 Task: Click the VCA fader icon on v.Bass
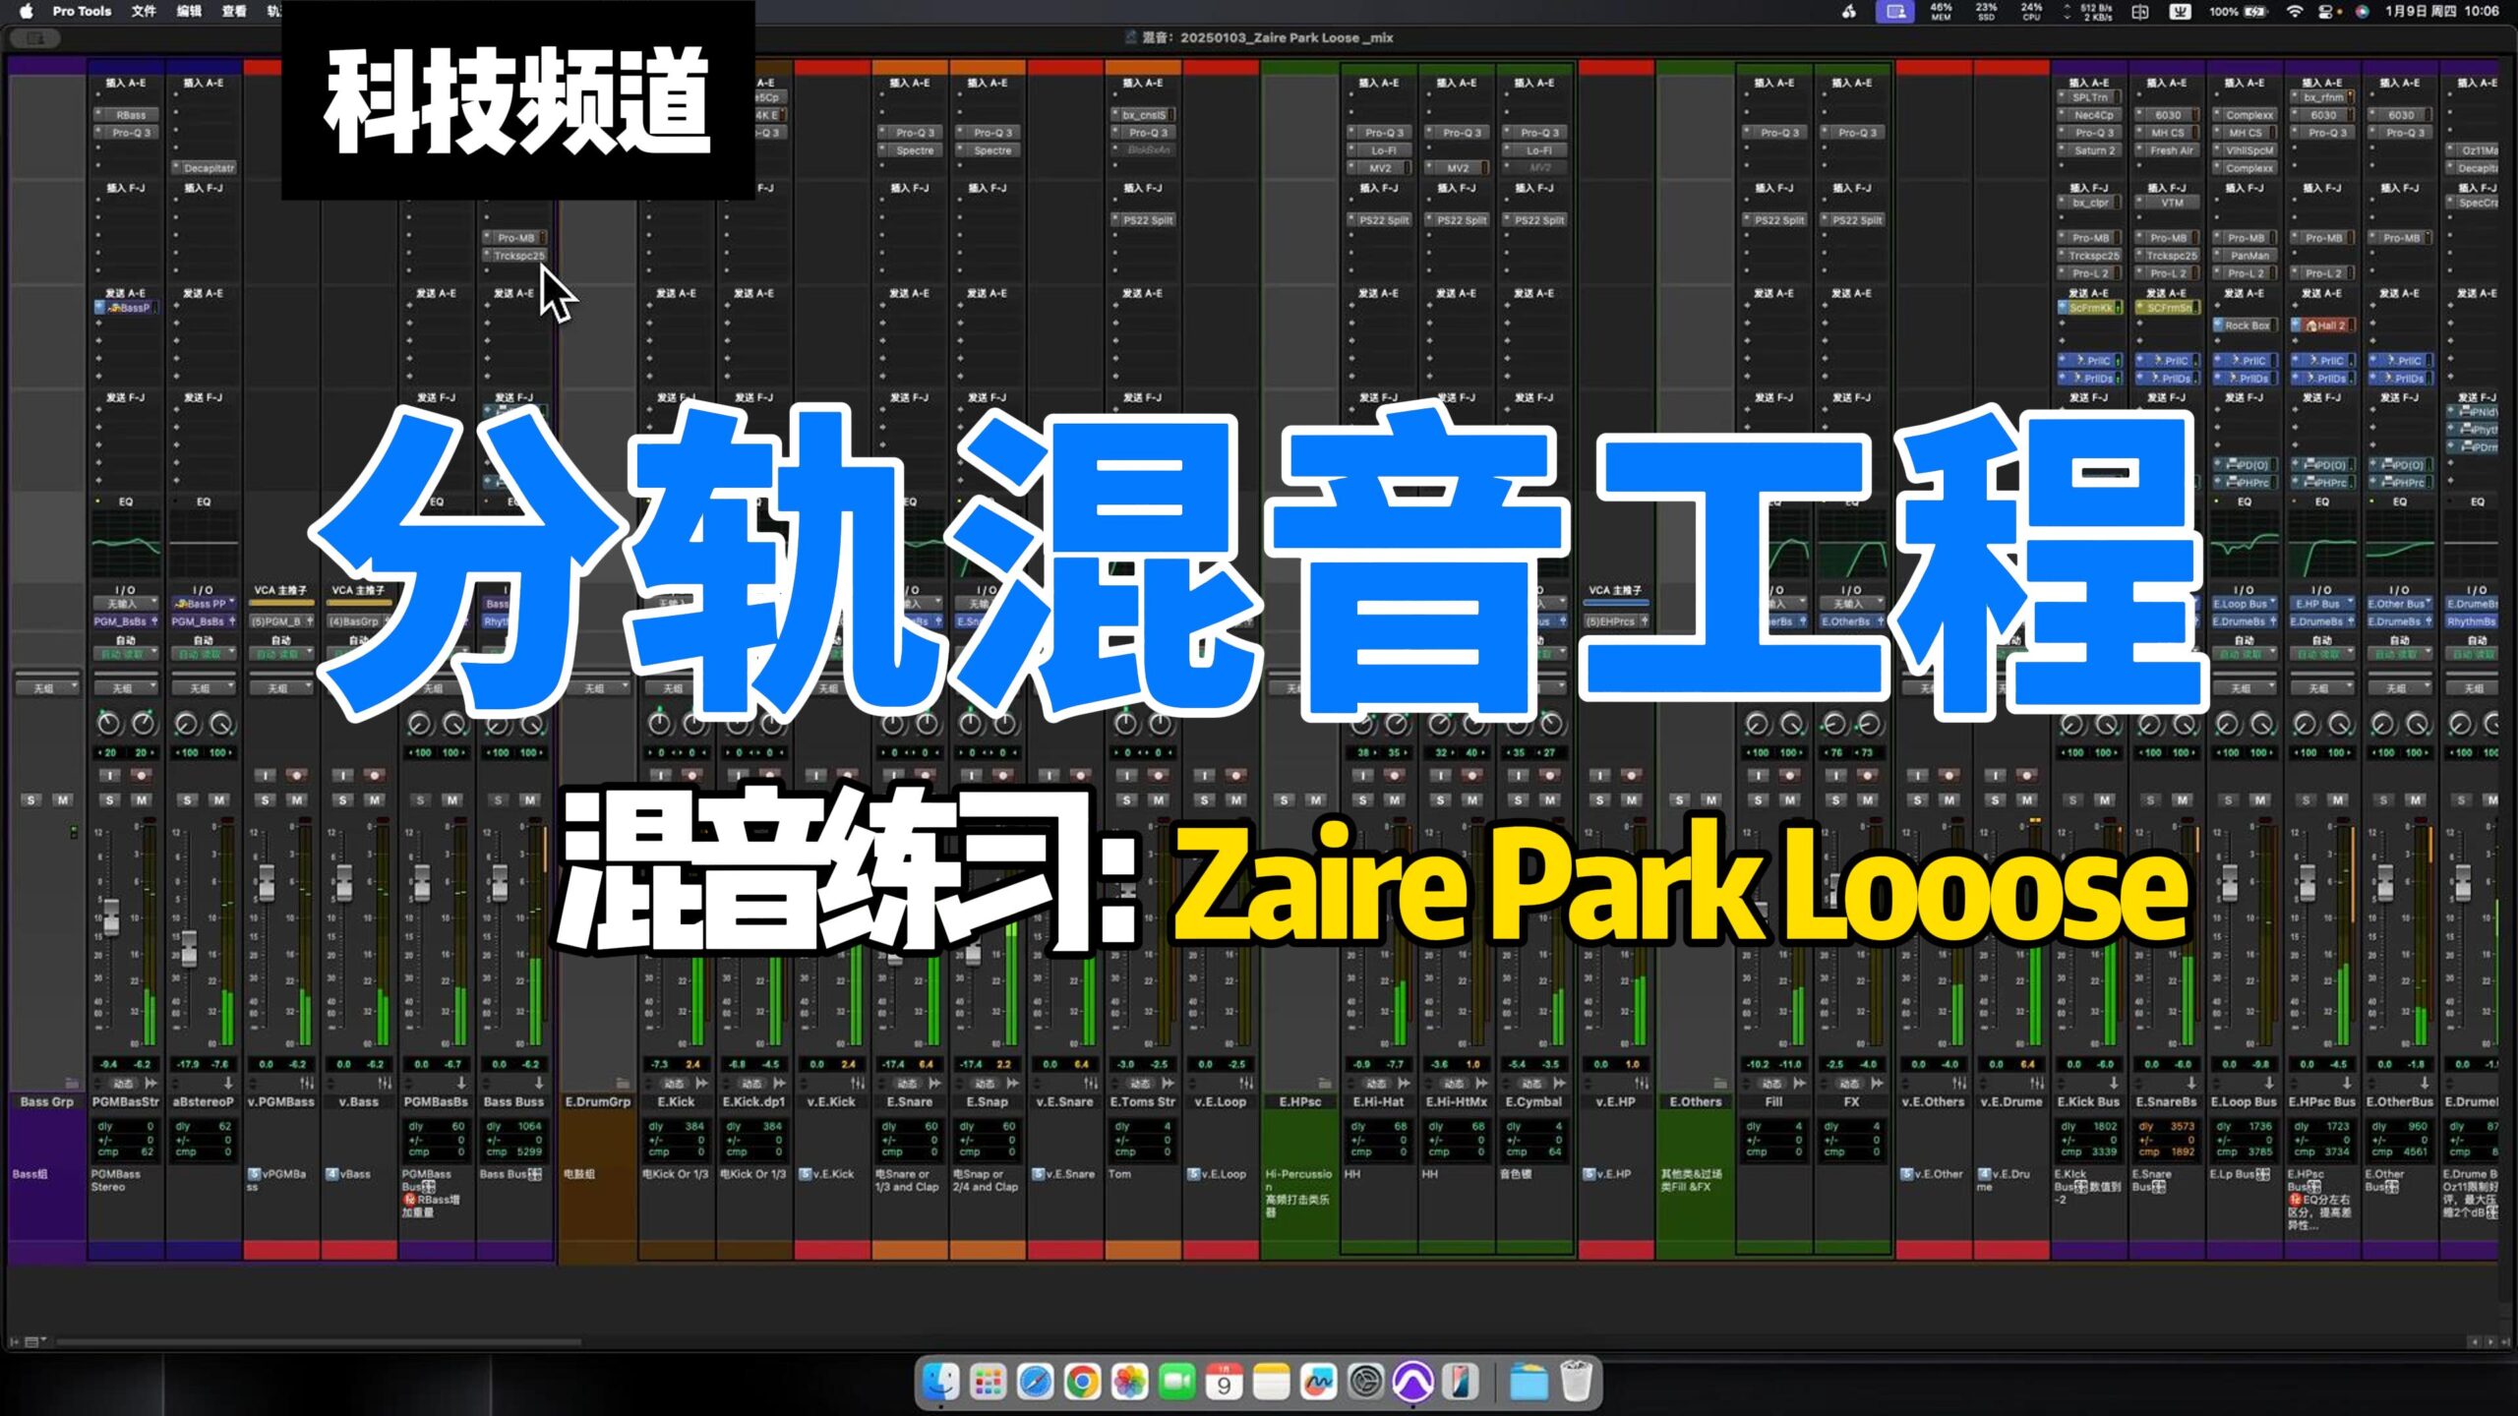pos(385,1083)
